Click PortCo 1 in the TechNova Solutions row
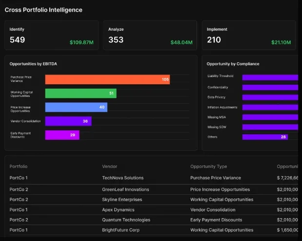 [19, 178]
